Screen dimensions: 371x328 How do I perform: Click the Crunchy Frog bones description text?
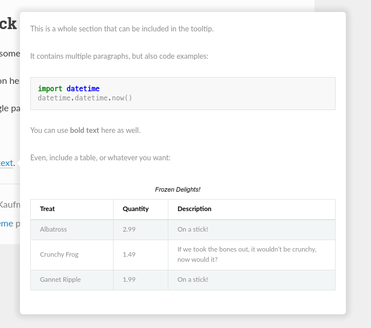click(247, 254)
